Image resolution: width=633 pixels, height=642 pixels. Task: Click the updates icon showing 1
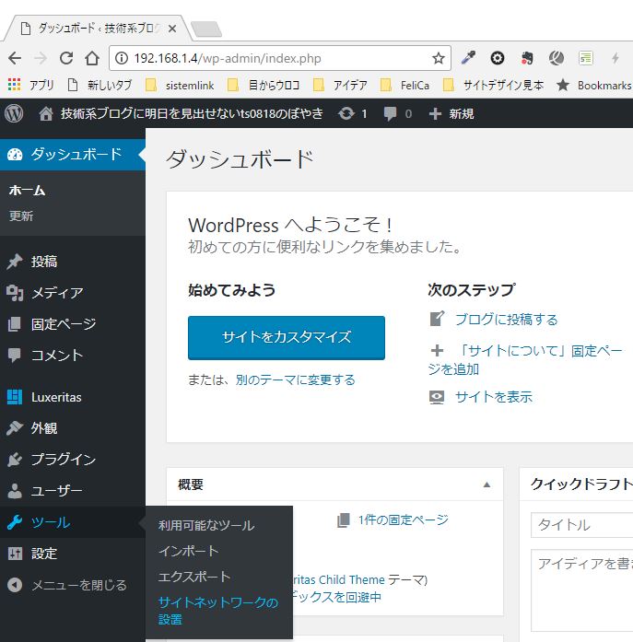[352, 113]
